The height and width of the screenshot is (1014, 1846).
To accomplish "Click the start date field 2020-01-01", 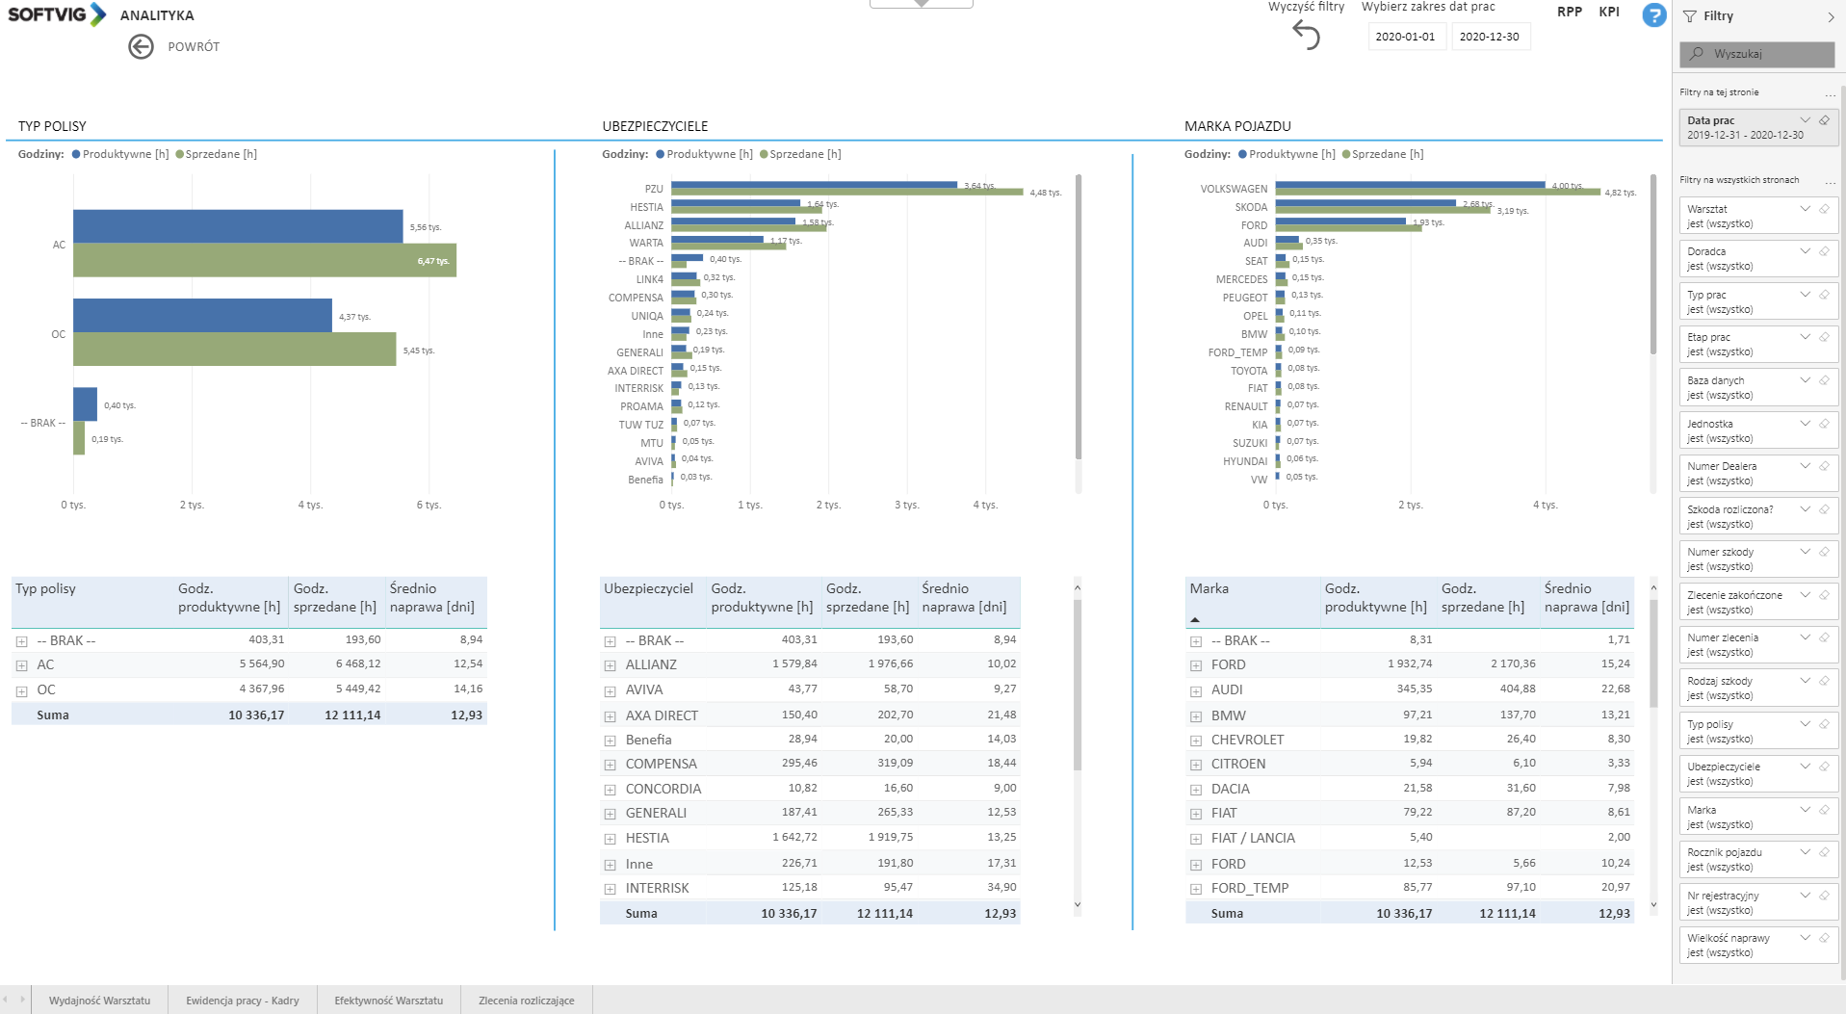I will pos(1405,37).
